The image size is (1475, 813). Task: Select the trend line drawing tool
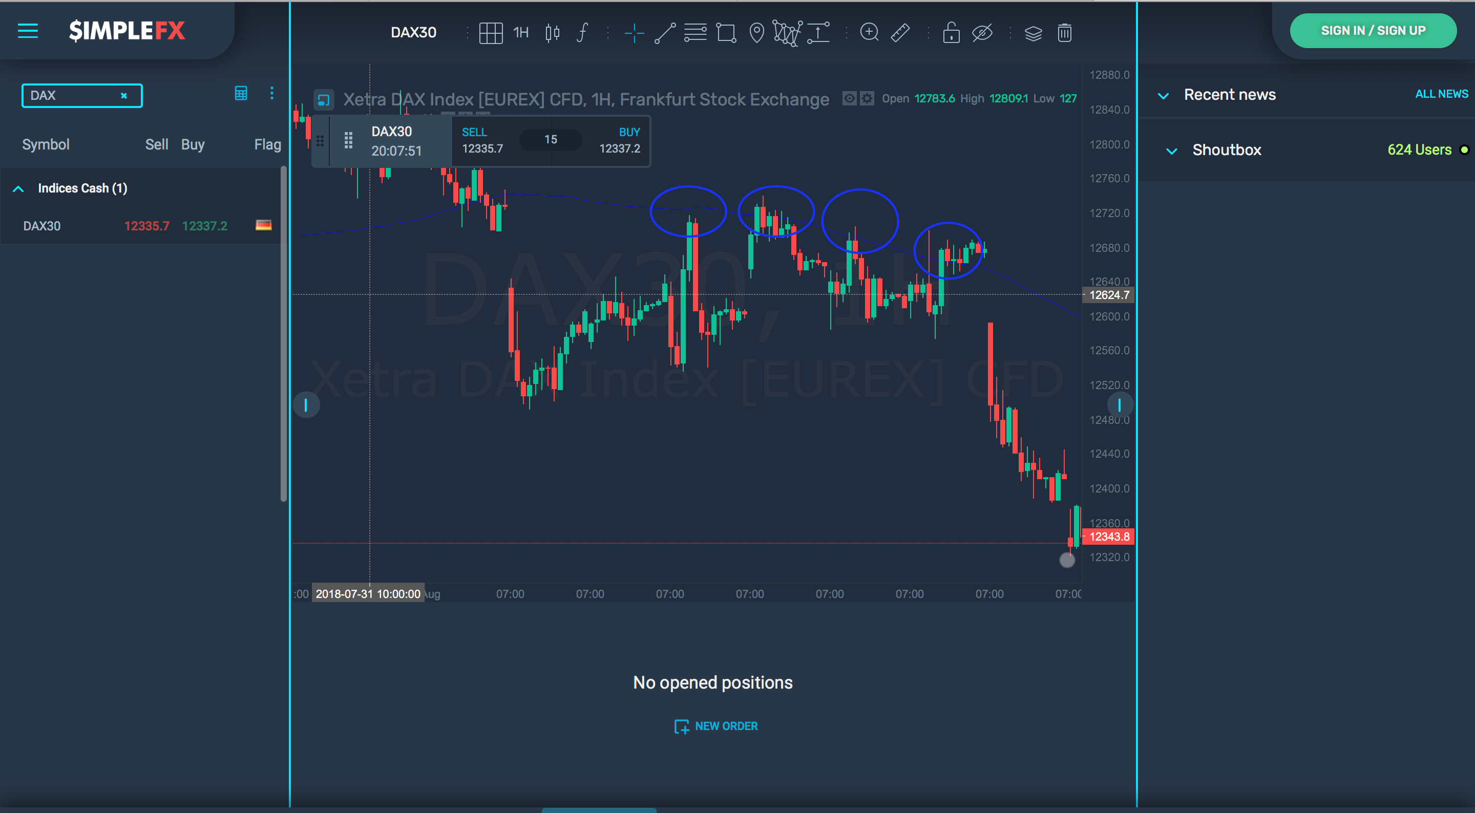point(665,33)
